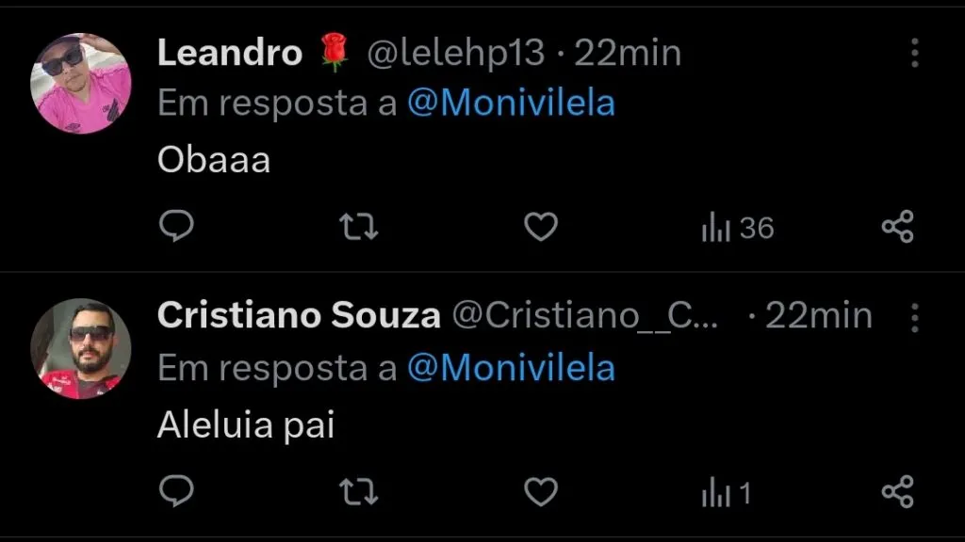The image size is (965, 542).
Task: Open @Monivilela's profile from Cristiano's reply
Action: (x=510, y=369)
